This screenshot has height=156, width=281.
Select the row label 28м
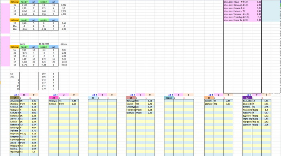point(15,77)
